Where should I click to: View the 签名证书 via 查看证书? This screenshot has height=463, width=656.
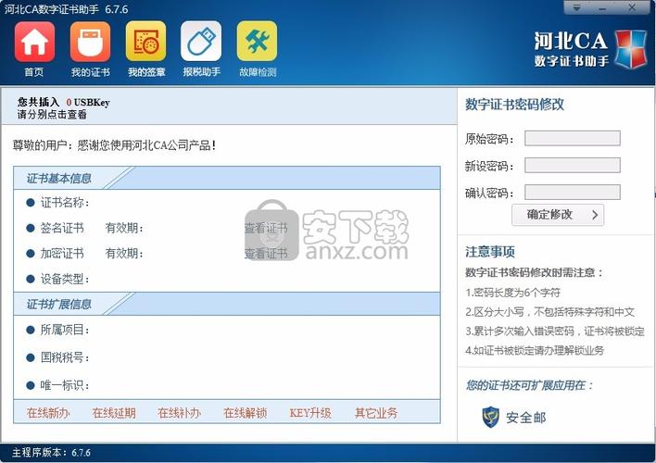tap(266, 228)
